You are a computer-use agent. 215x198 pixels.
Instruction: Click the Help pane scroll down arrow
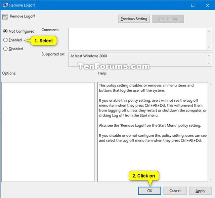point(211,179)
